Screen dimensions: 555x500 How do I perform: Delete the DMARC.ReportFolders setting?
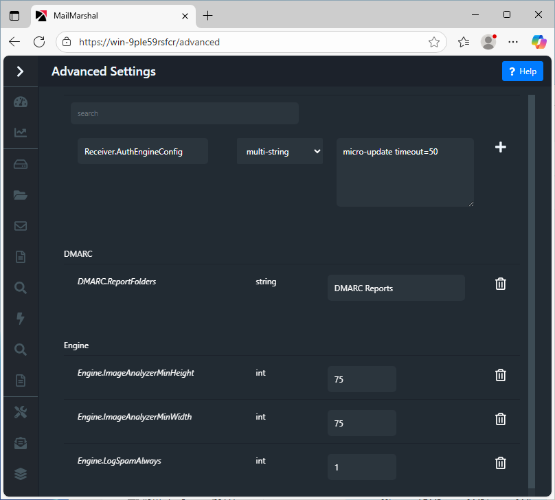[x=501, y=284]
